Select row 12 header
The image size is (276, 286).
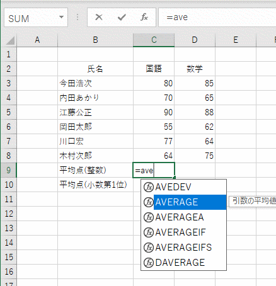(9, 214)
